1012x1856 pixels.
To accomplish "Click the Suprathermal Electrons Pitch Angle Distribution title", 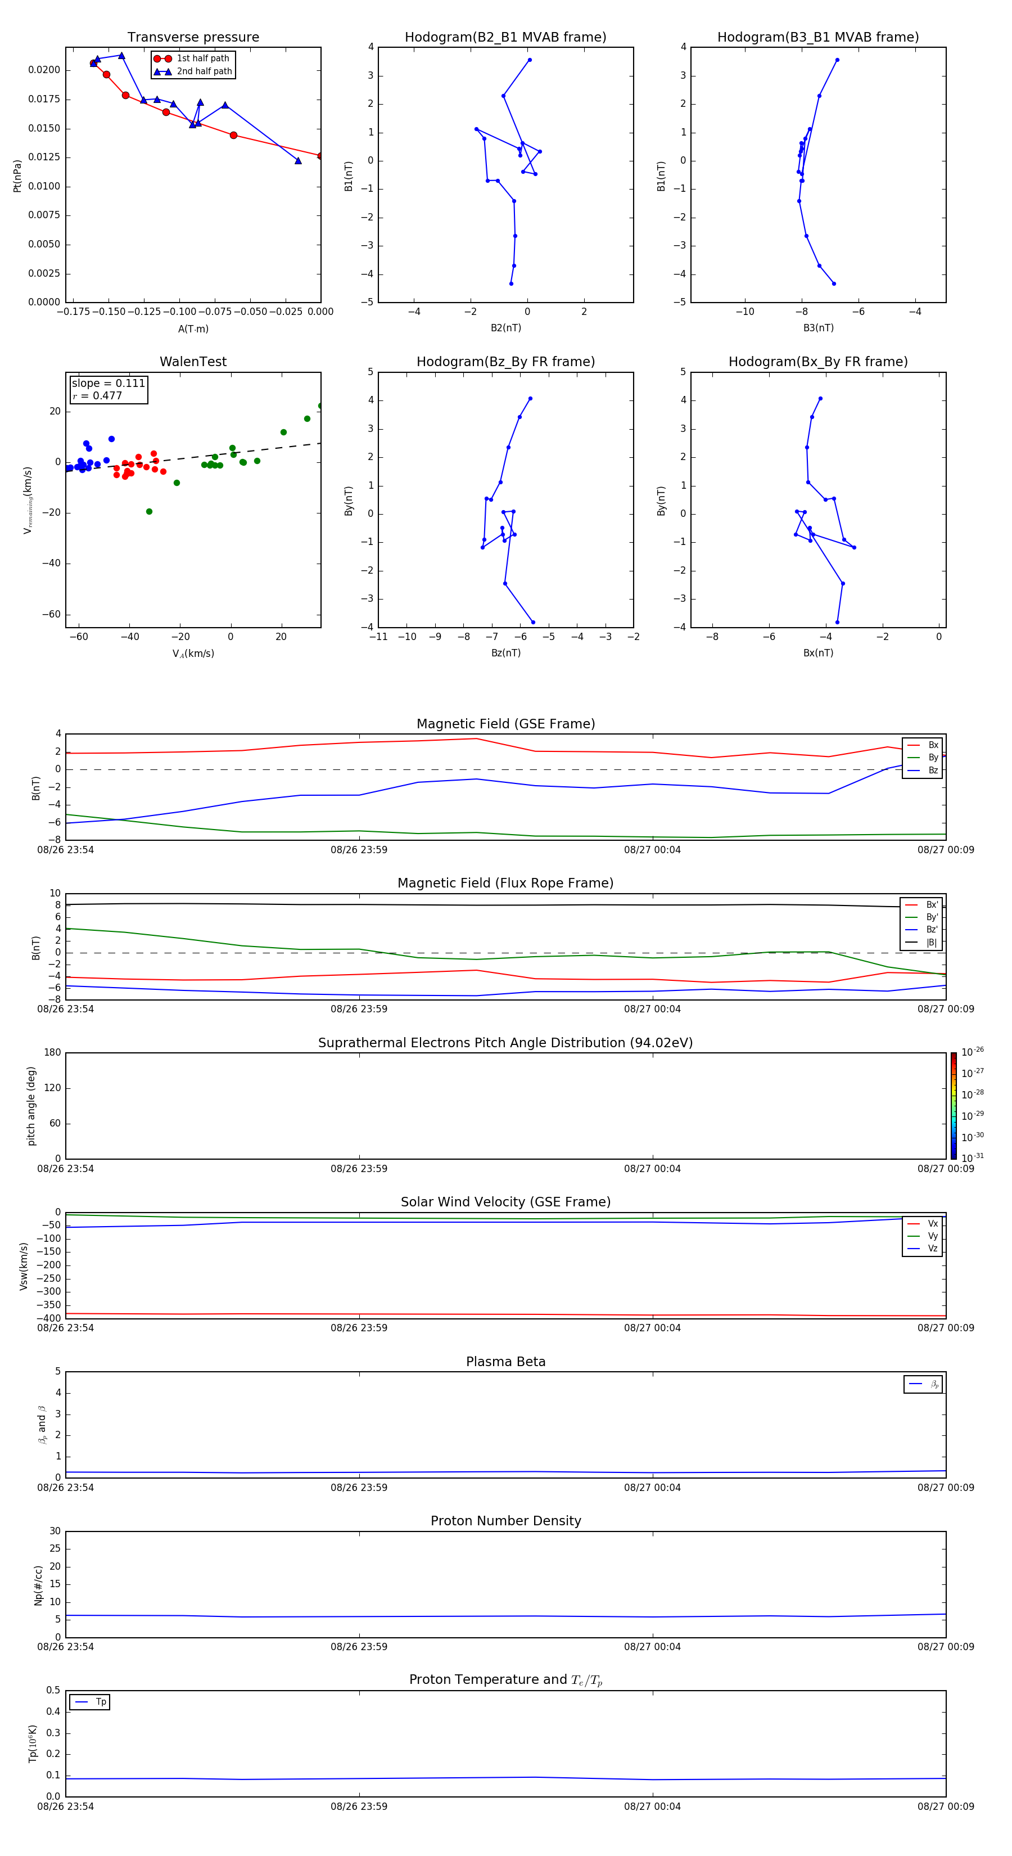I will pyautogui.click(x=505, y=1043).
